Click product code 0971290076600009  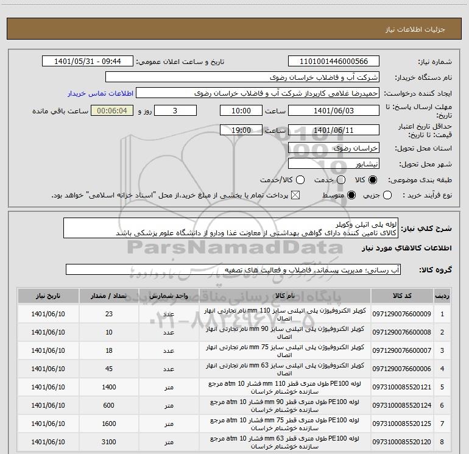point(402,314)
